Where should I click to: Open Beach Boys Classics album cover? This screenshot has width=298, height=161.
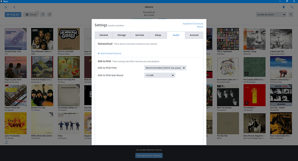click(x=281, y=67)
